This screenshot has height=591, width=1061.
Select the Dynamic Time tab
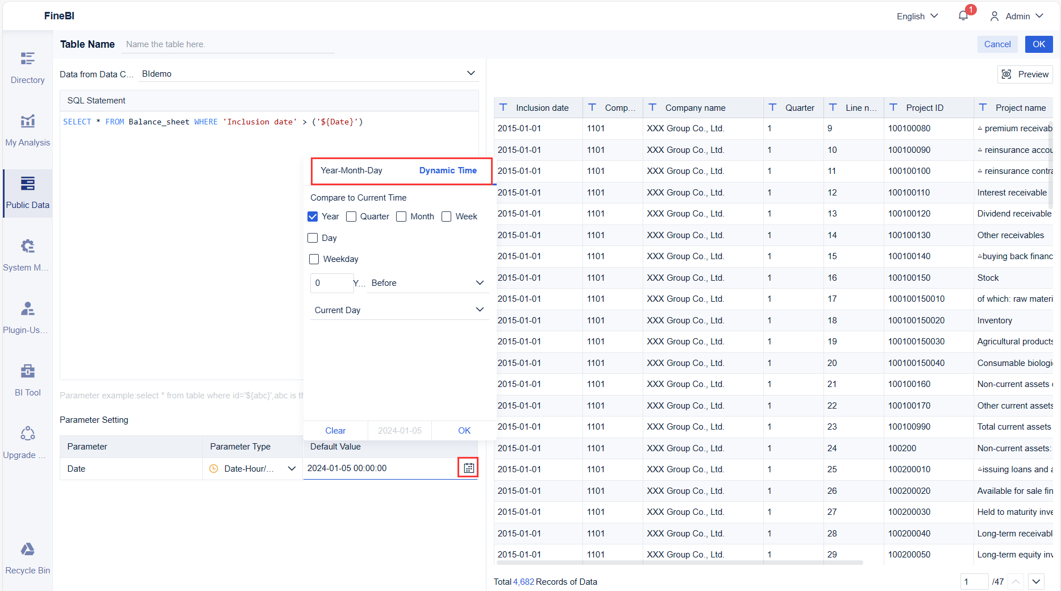coord(448,170)
